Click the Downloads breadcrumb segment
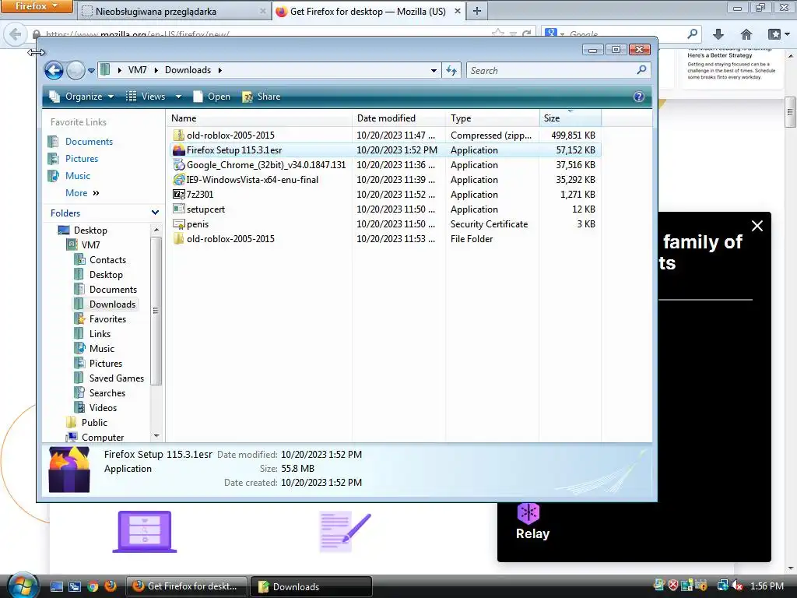 188,70
